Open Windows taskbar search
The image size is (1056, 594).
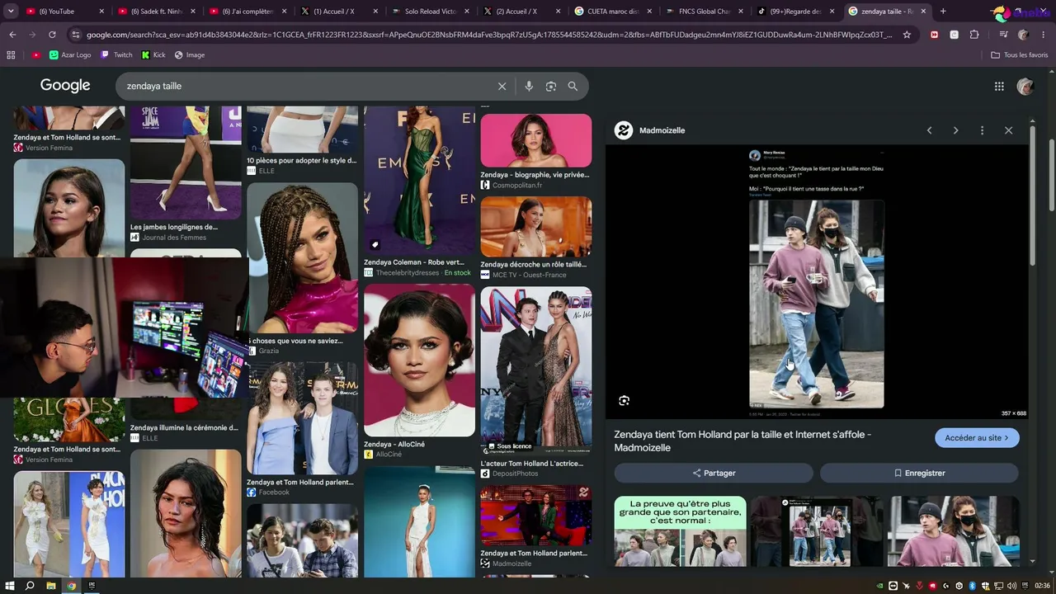point(30,586)
